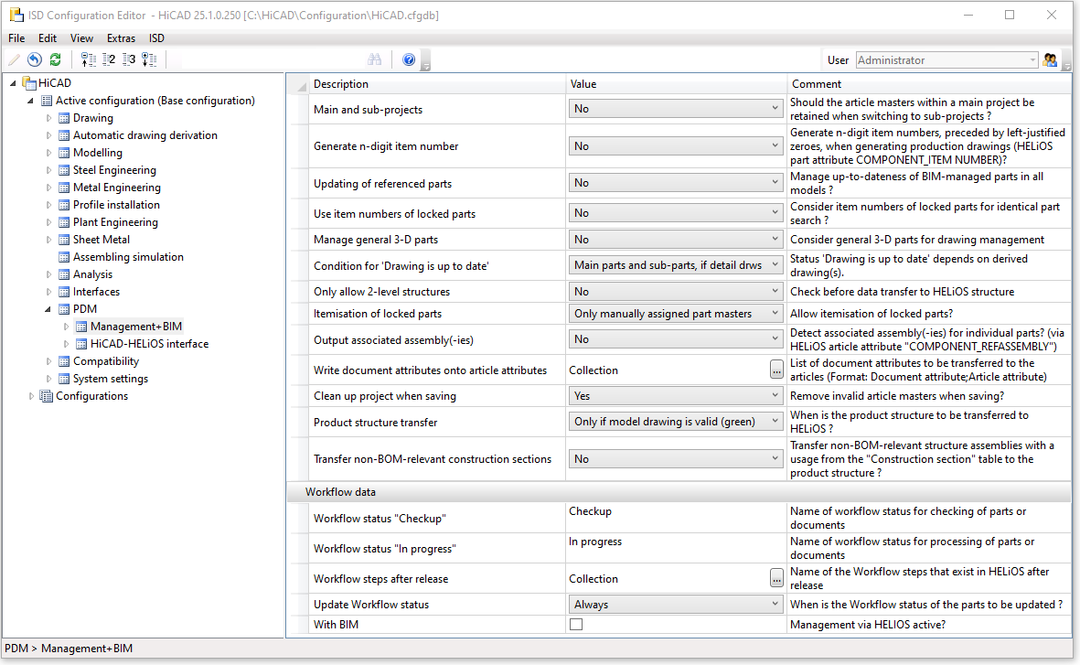1080x665 pixels.
Task: Click the ellipsis button for Write document attributes
Action: [776, 370]
